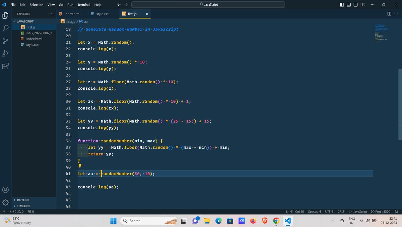Open Firefox from the taskbar

tap(253, 221)
